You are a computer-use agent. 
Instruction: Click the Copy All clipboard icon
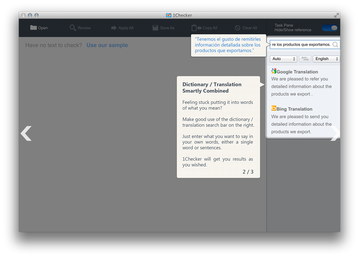pyautogui.click(x=197, y=28)
